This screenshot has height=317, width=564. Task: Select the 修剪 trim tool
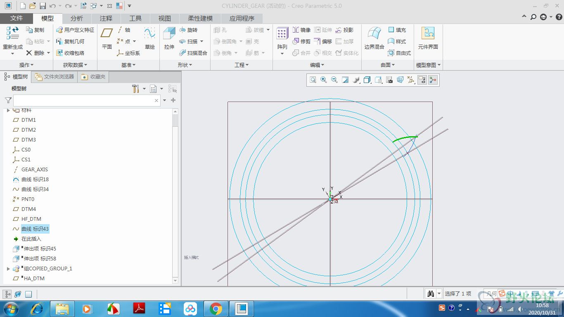point(301,41)
